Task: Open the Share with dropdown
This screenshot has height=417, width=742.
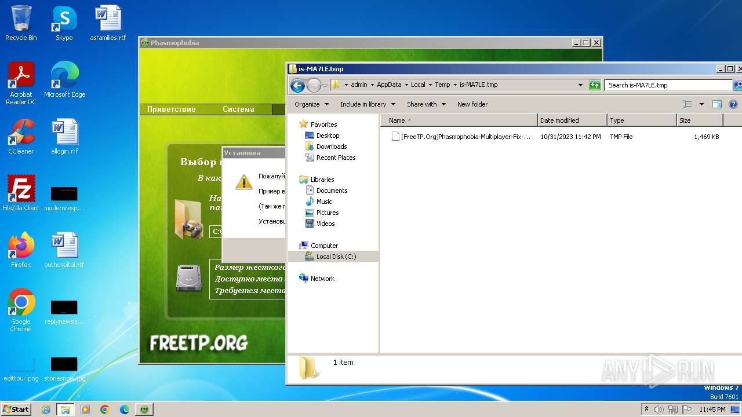Action: (426, 104)
